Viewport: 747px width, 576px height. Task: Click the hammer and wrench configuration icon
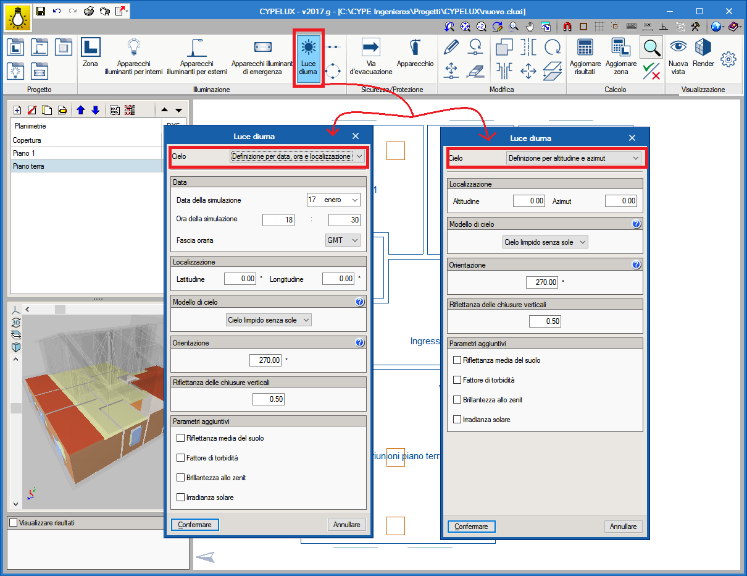point(696,27)
